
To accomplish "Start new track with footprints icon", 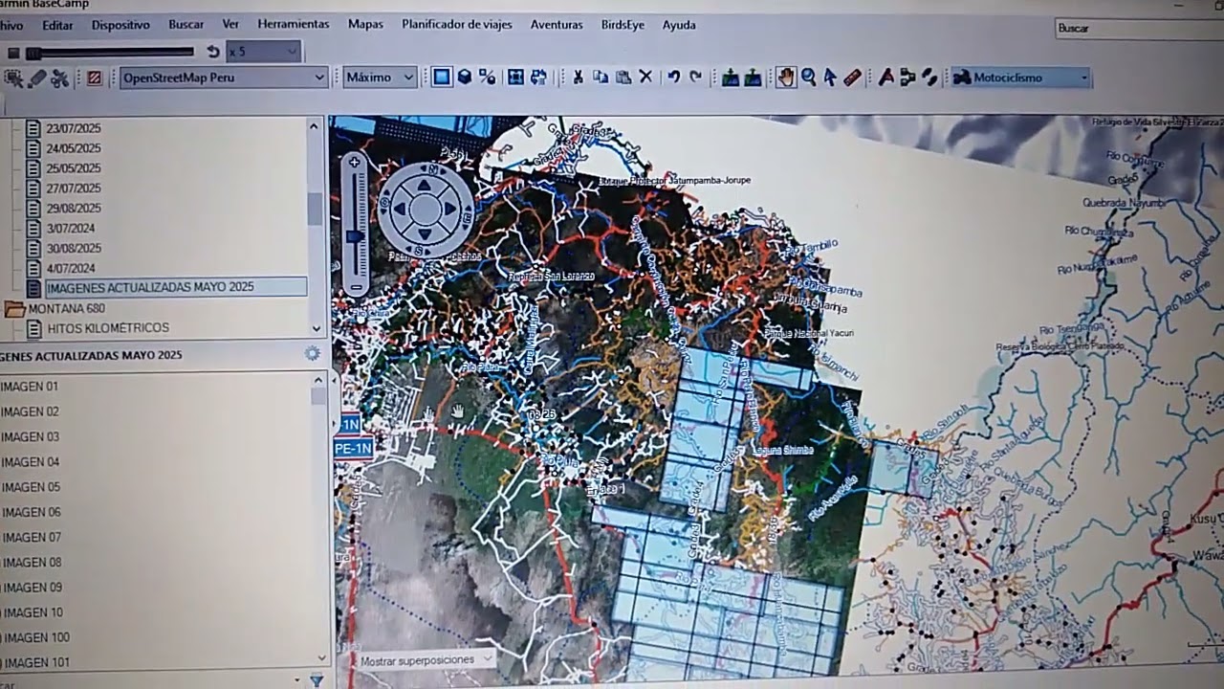I will tap(929, 78).
